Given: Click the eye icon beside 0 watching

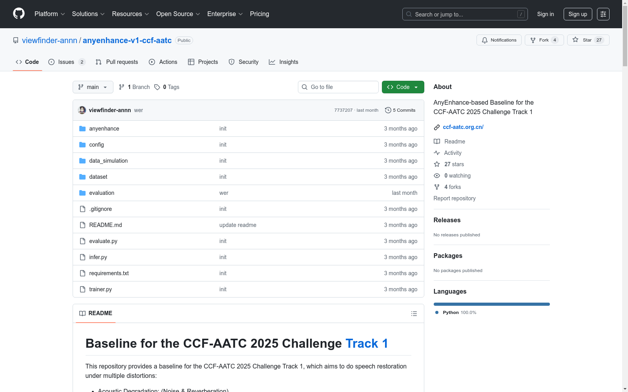Looking at the screenshot, I should 437,176.
